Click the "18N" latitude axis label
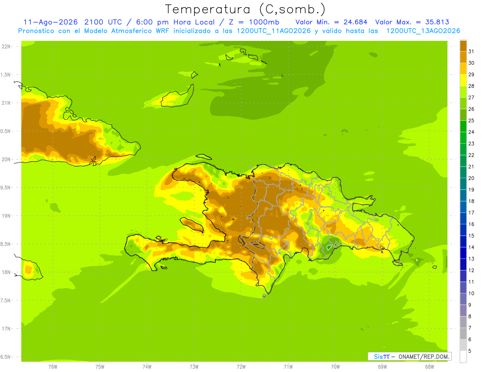482x372 pixels. point(6,272)
